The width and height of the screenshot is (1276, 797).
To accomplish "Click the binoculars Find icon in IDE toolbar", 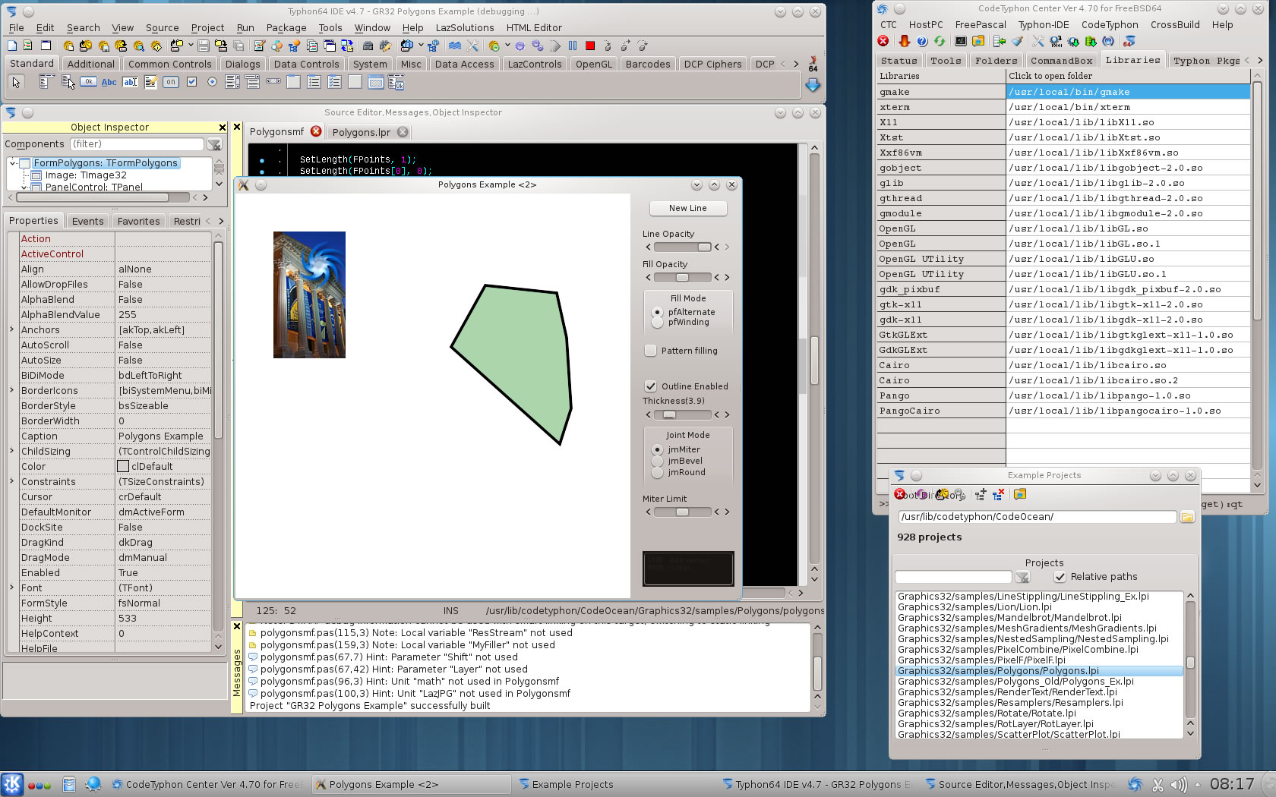I will [x=368, y=46].
